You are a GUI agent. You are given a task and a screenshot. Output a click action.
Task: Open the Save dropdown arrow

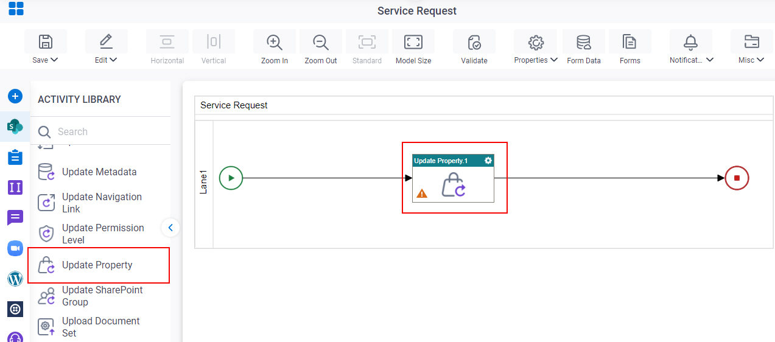54,60
